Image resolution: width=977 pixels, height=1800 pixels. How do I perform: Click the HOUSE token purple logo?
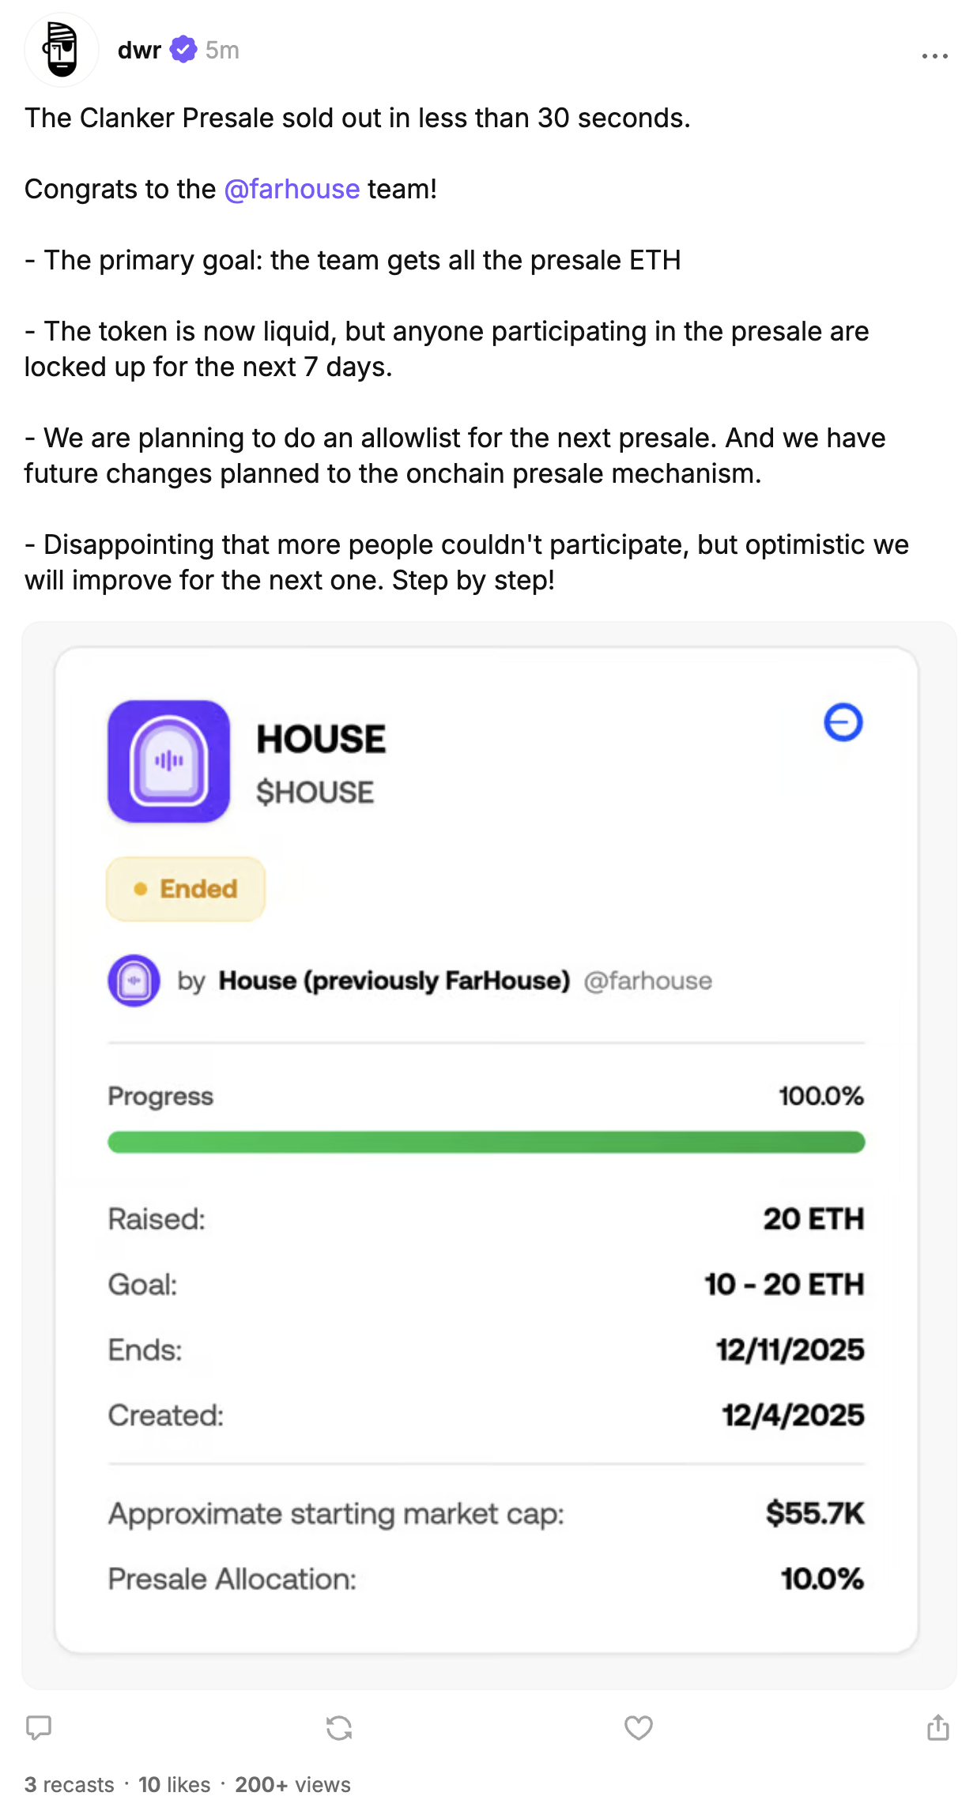click(x=169, y=761)
